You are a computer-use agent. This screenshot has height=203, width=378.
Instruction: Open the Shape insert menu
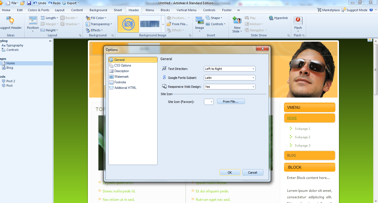(x=214, y=18)
